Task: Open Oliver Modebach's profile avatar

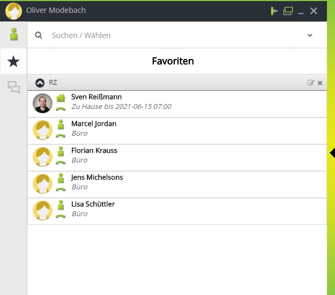Action: coord(13,11)
